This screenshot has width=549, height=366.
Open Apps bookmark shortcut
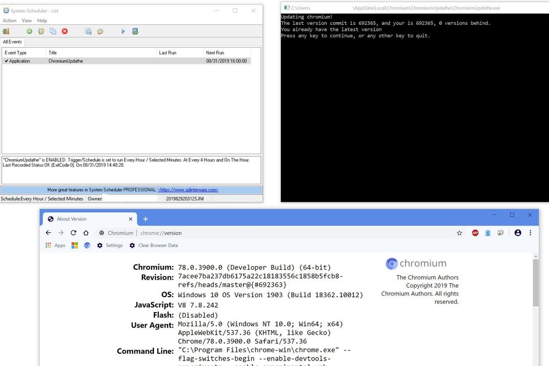pyautogui.click(x=56, y=245)
